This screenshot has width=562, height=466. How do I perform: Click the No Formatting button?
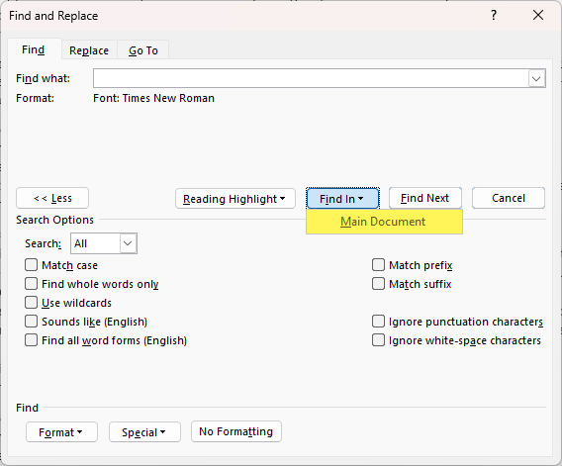[236, 431]
